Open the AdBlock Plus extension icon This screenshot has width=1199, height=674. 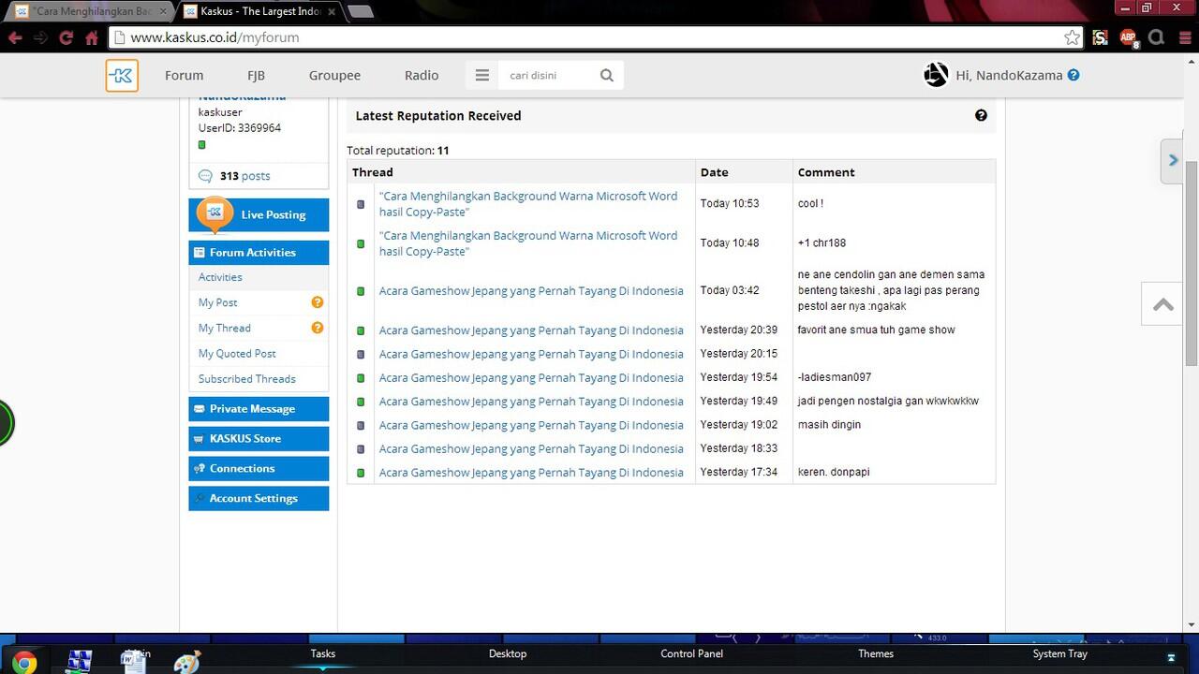[1129, 37]
